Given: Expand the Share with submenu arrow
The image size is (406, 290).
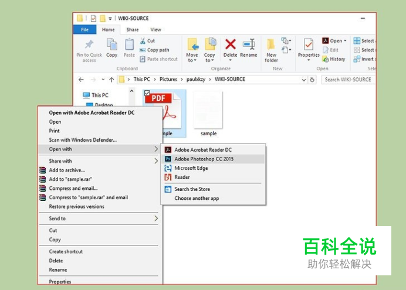Looking at the screenshot, I should pos(156,161).
